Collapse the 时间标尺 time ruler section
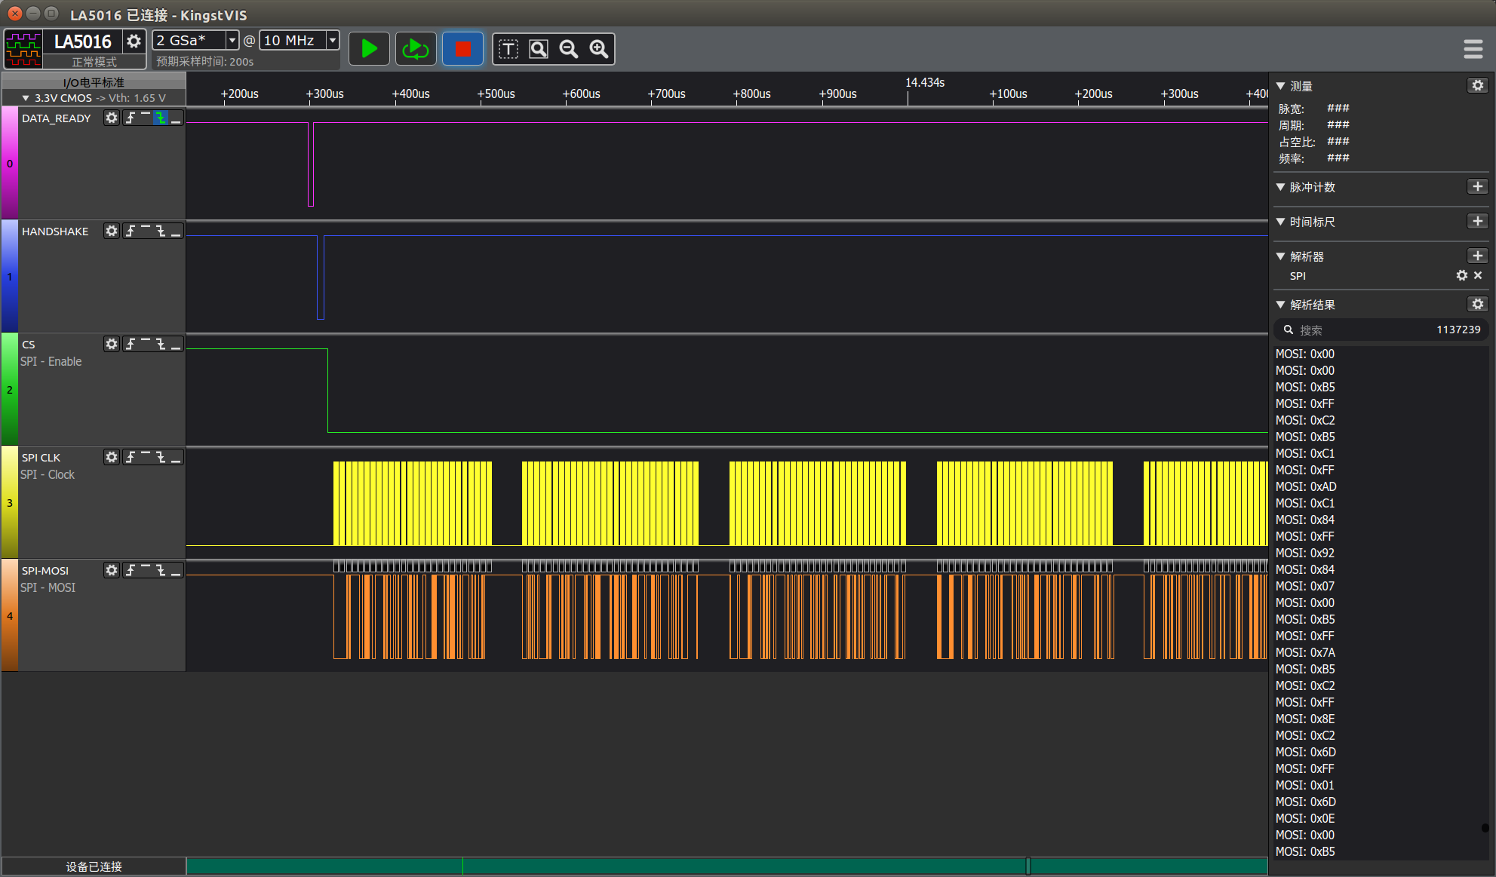 (x=1280, y=221)
